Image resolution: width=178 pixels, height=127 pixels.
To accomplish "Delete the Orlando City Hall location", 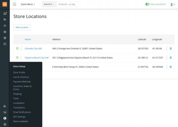I will tap(171, 48).
